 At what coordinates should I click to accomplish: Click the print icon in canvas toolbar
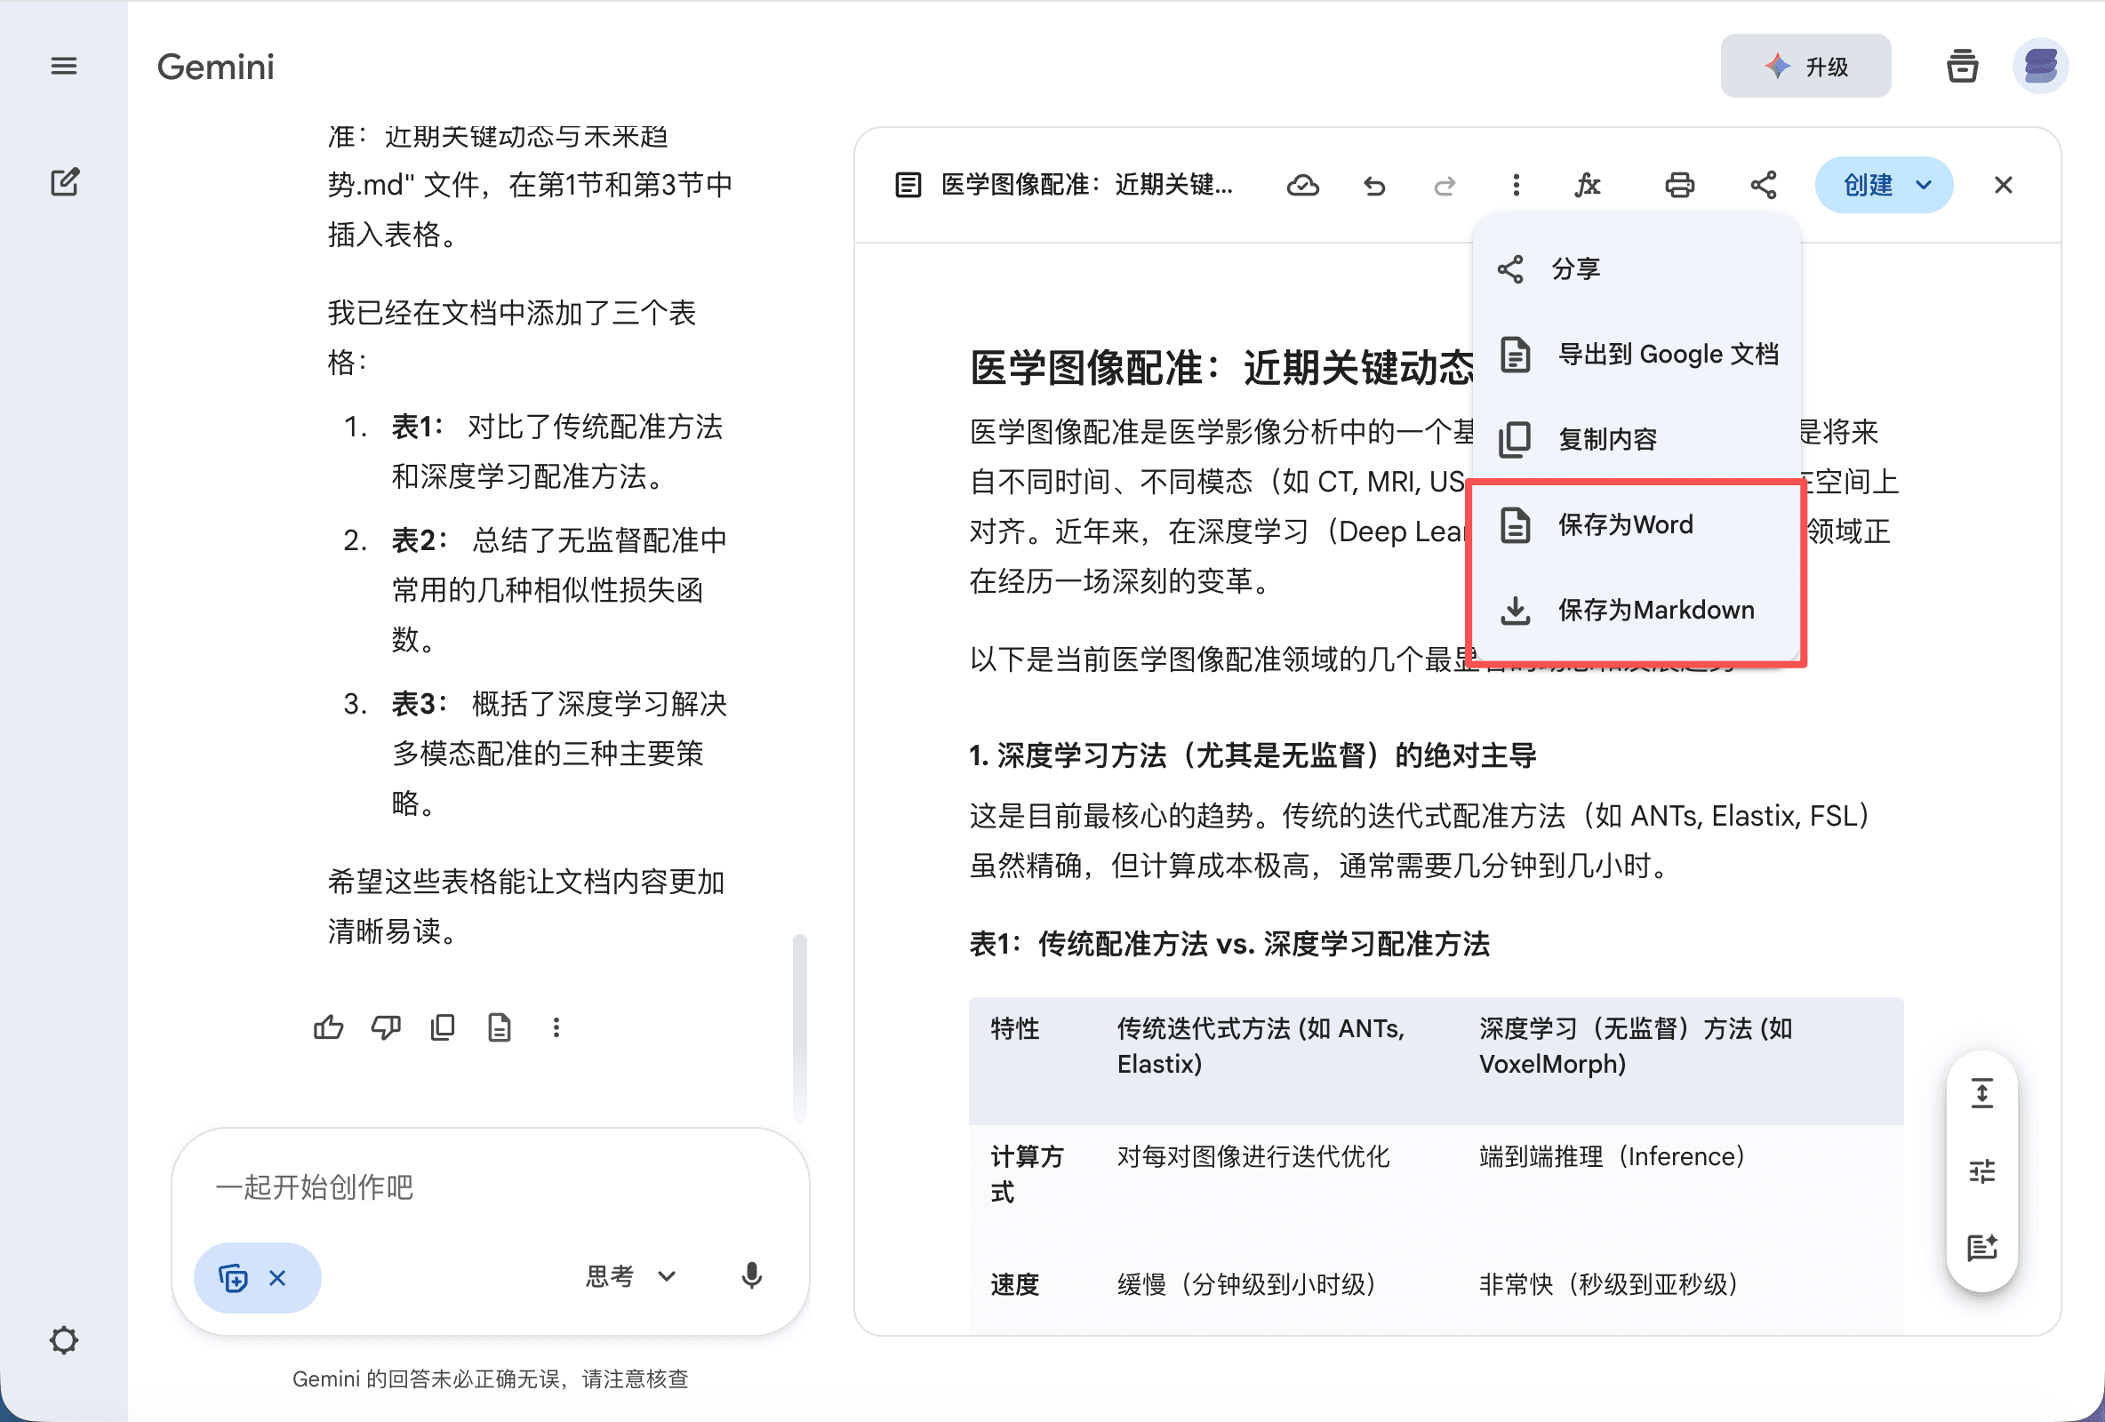point(1678,186)
